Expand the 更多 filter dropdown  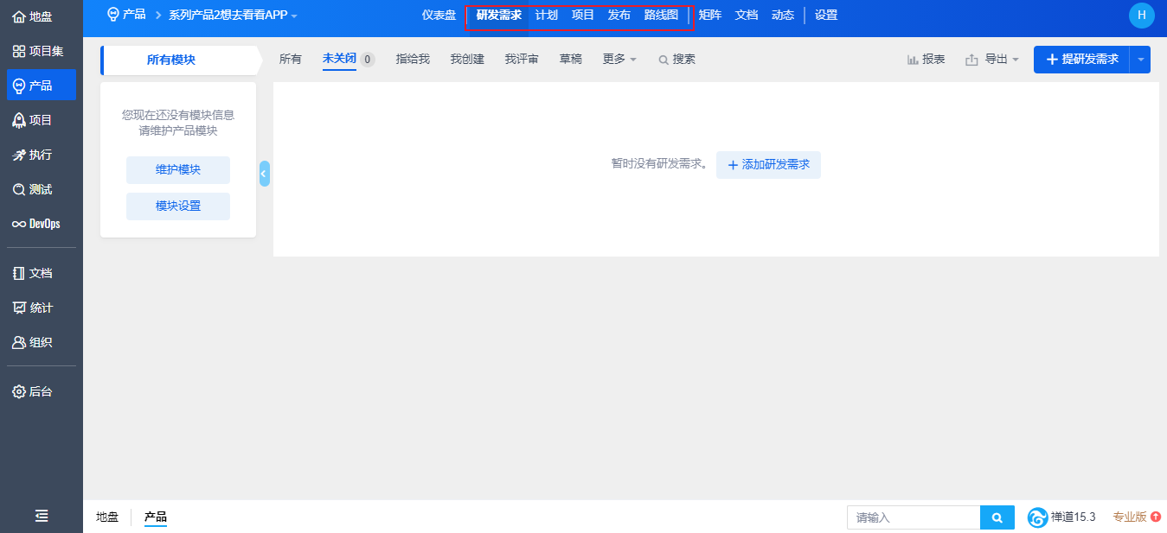[619, 60]
